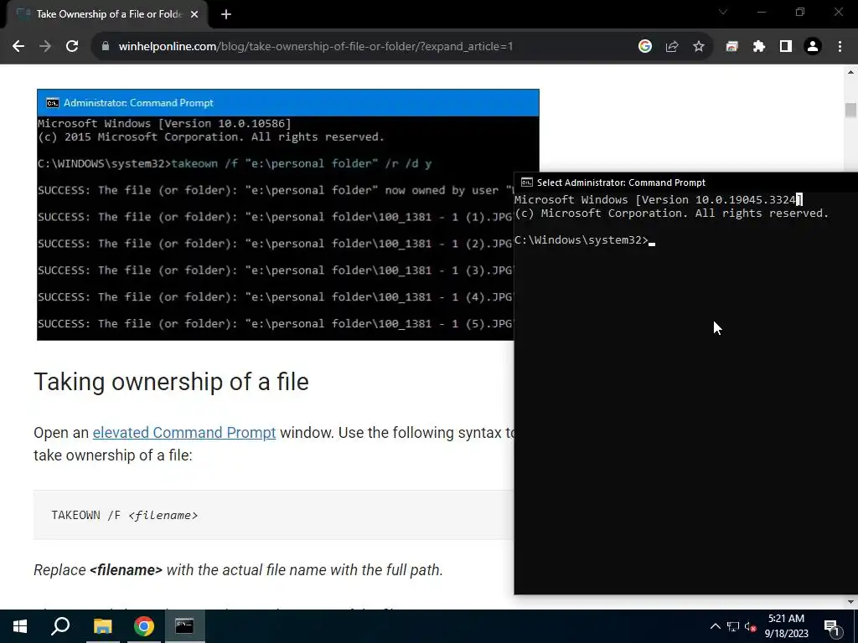858x643 pixels.
Task: Bookmark this page with the star icon
Action: point(699,47)
